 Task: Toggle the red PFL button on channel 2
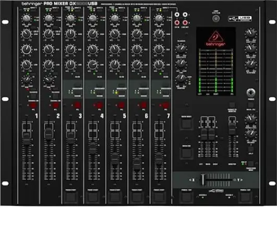[55, 105]
